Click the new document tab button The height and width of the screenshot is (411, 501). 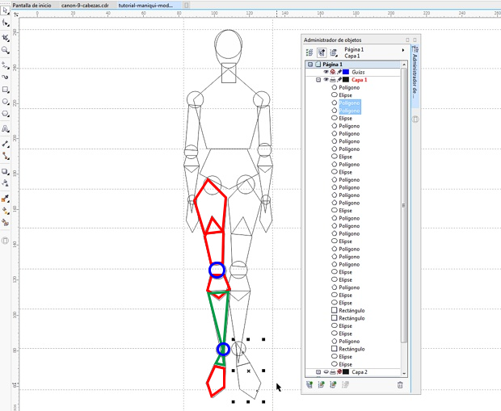[x=187, y=5]
